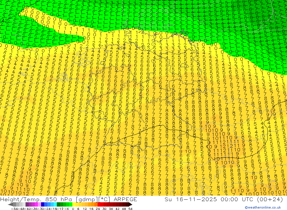The width and height of the screenshot is (287, 210).
Task: Click the '00:00 UTC' time text
Action: (x=237, y=199)
